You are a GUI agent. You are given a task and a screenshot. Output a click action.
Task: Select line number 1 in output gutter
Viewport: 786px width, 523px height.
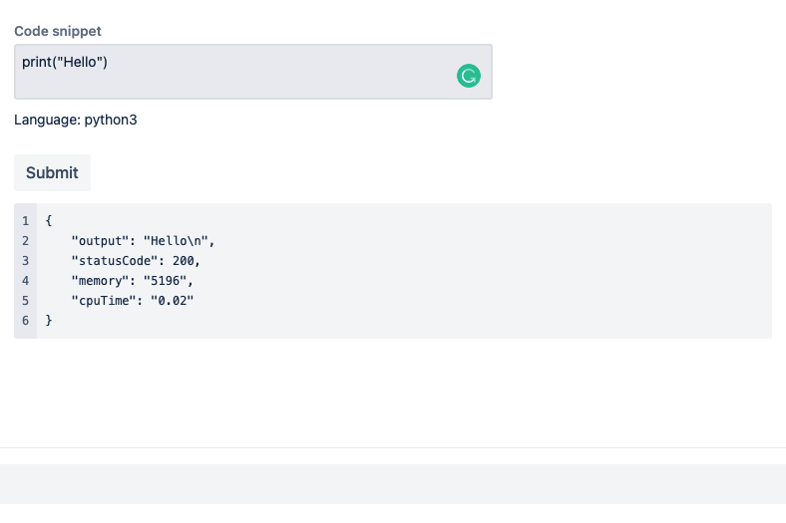pos(26,220)
